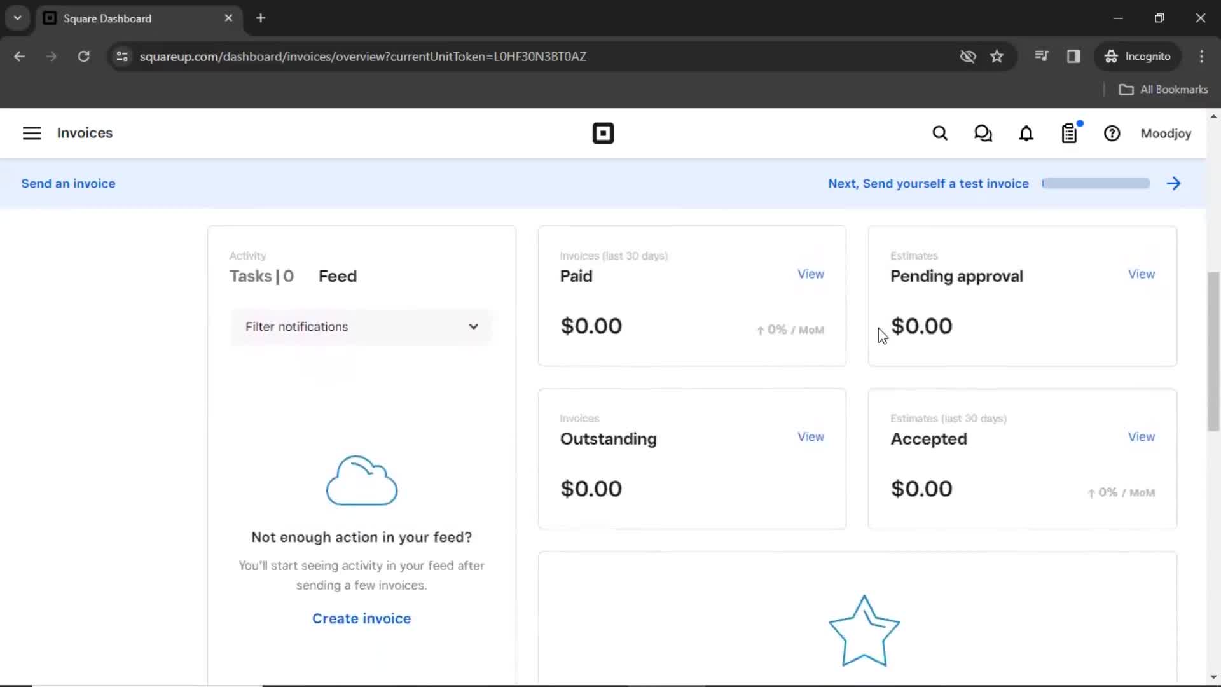Click Next, Send yourself a test invoice
This screenshot has height=687, width=1221.
click(x=928, y=183)
